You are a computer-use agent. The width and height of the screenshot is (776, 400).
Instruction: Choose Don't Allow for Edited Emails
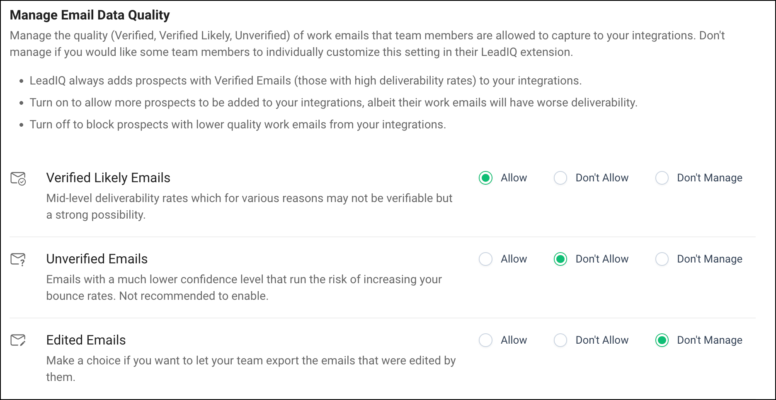(560, 340)
